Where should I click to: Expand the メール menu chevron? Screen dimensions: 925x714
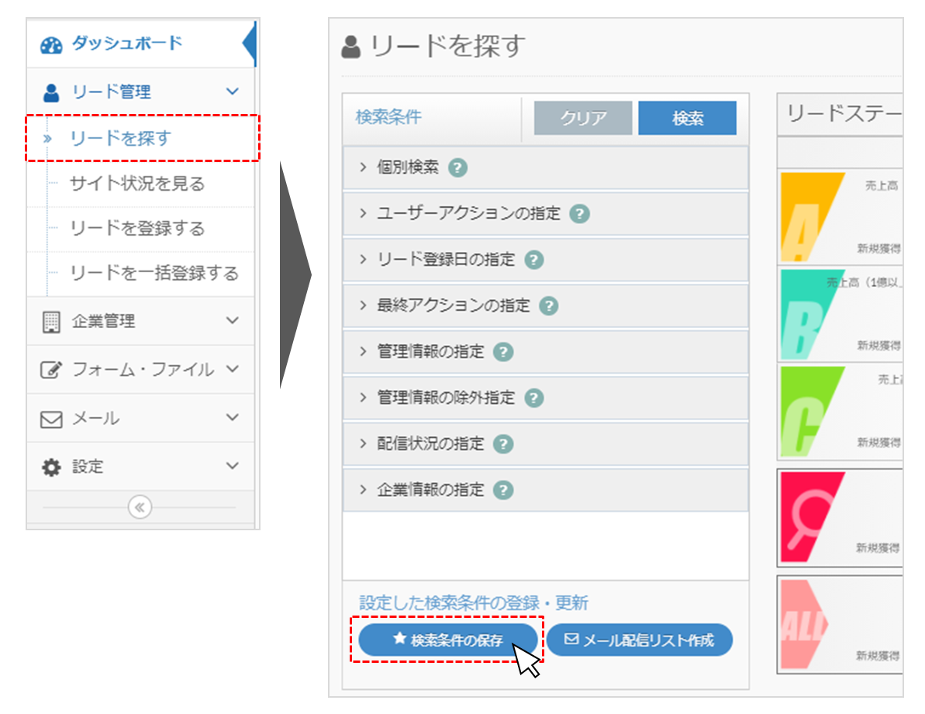(x=233, y=417)
